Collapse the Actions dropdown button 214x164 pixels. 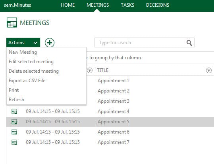click(x=23, y=43)
